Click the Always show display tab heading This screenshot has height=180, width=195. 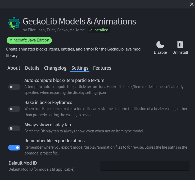pos(48,125)
